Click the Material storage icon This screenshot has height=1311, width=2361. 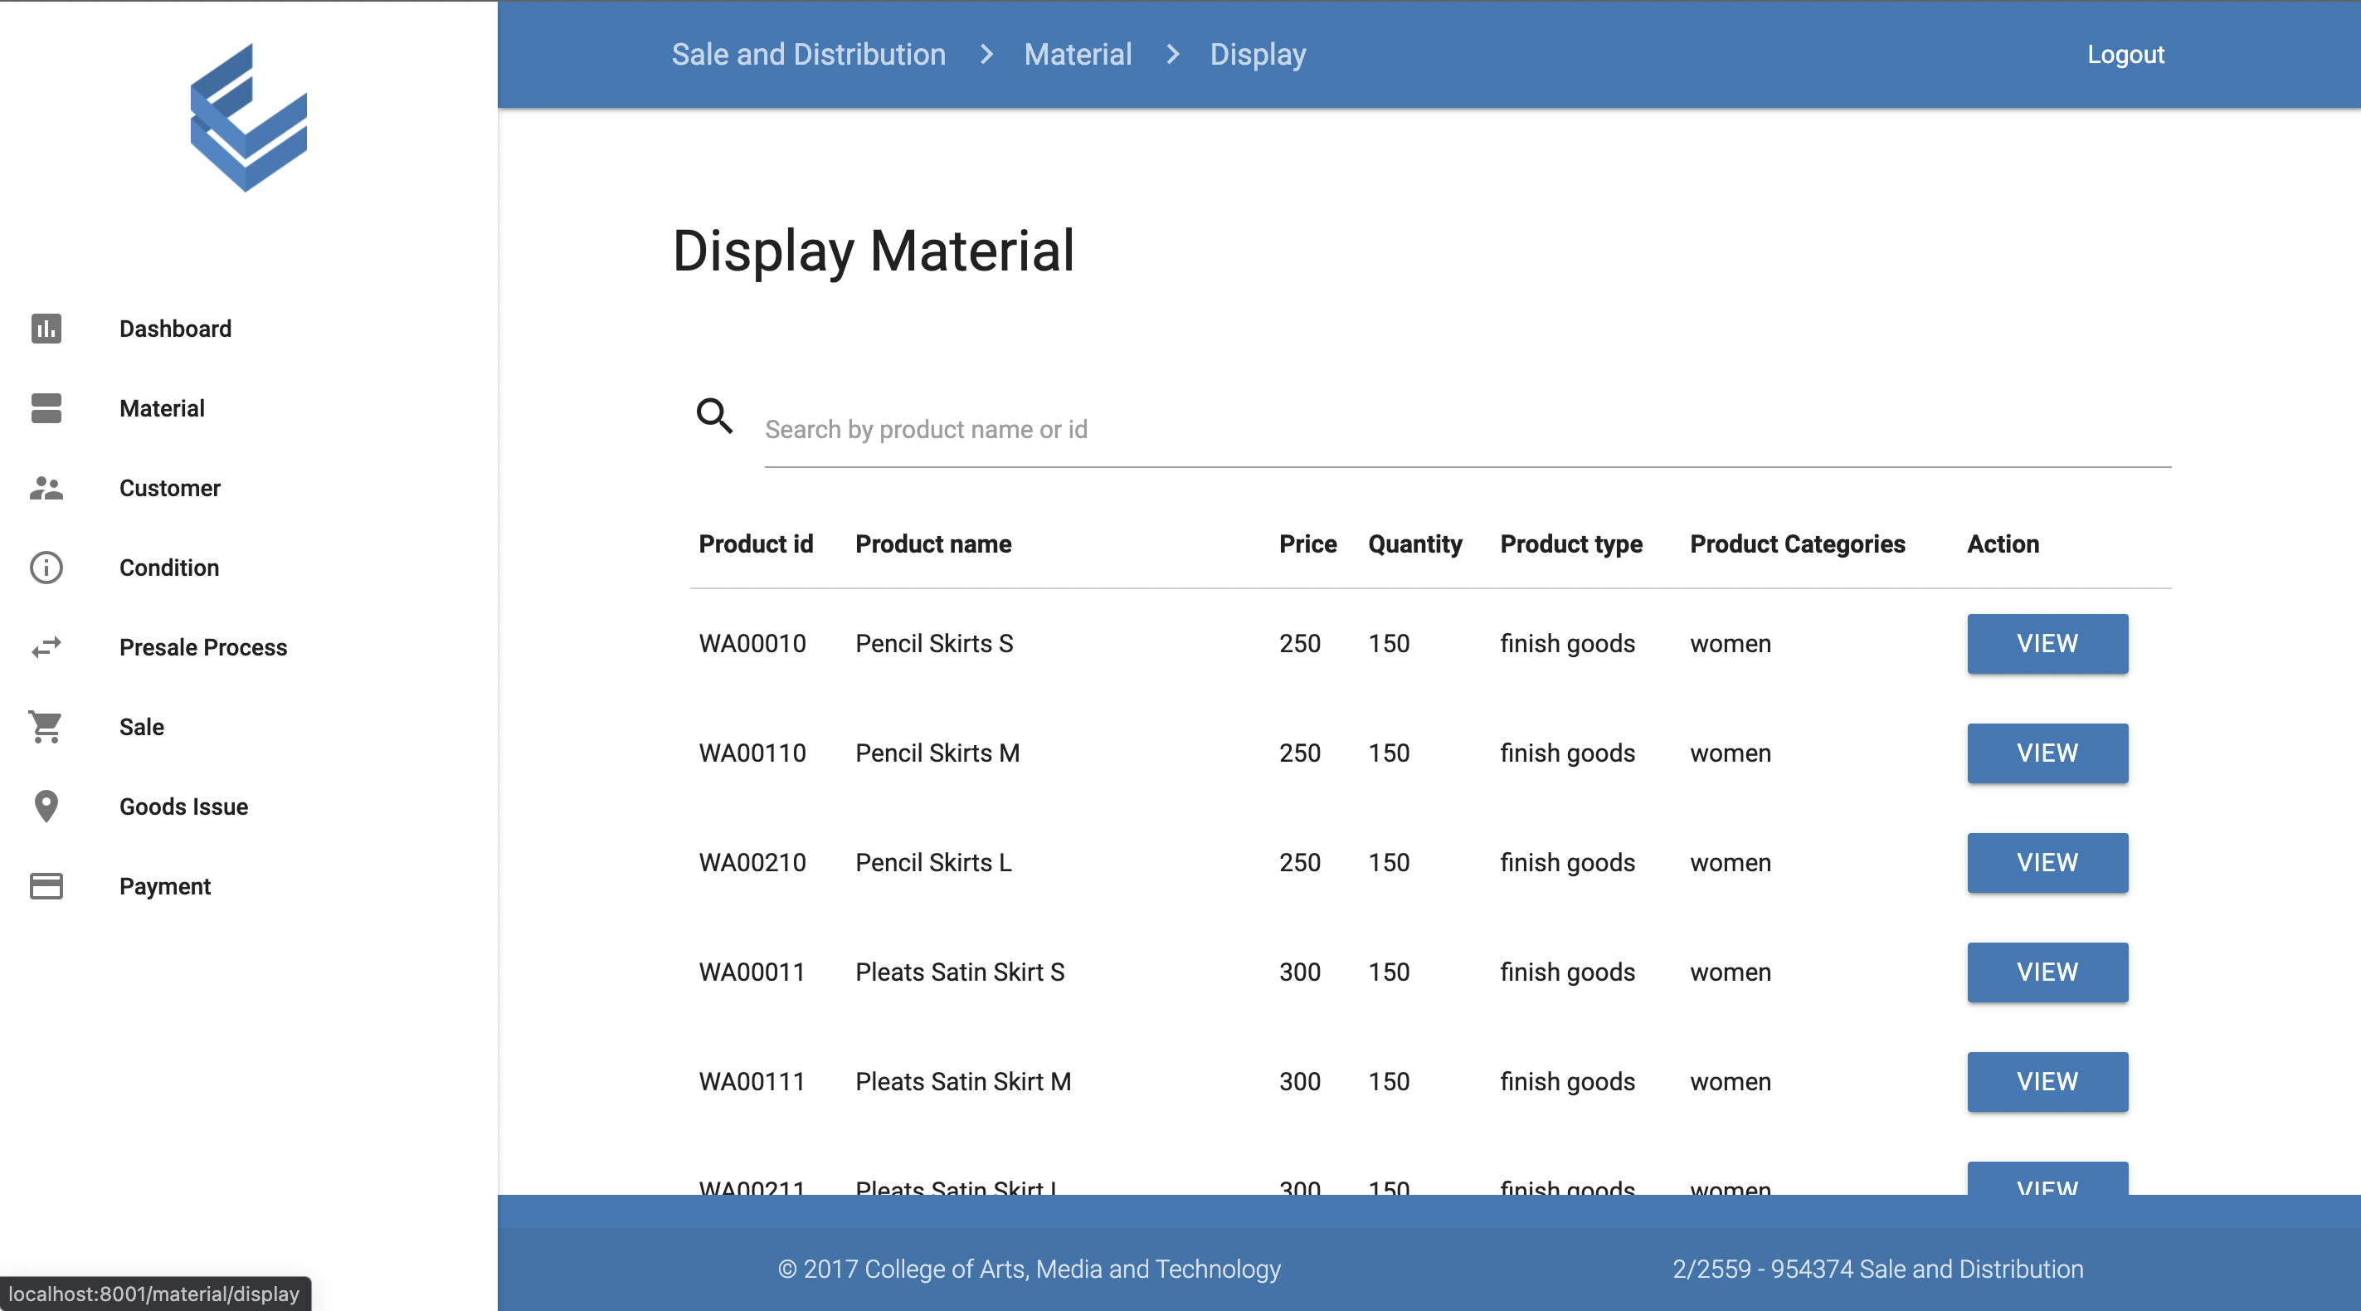46,408
